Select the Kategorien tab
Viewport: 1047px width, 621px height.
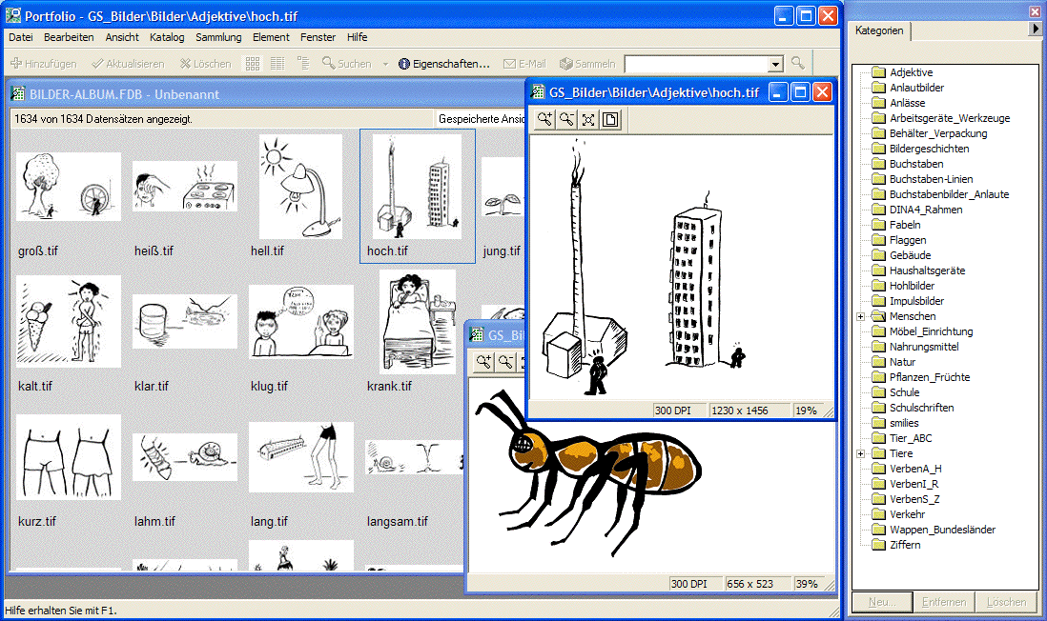click(x=880, y=30)
